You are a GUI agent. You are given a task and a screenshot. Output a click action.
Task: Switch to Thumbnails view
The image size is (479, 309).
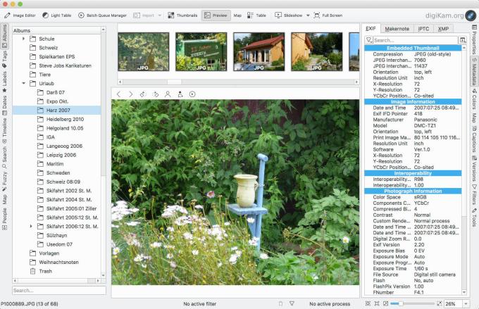tap(182, 15)
